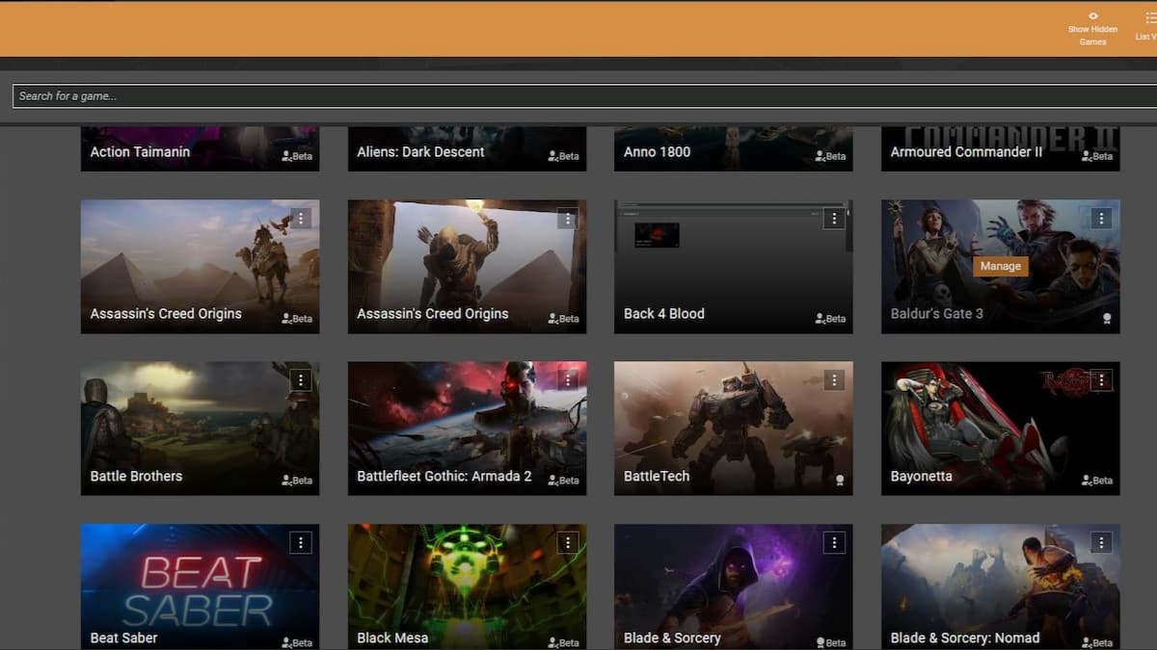Click Beta community icon on Action Taimanin
The width and height of the screenshot is (1157, 650).
pyautogui.click(x=297, y=156)
